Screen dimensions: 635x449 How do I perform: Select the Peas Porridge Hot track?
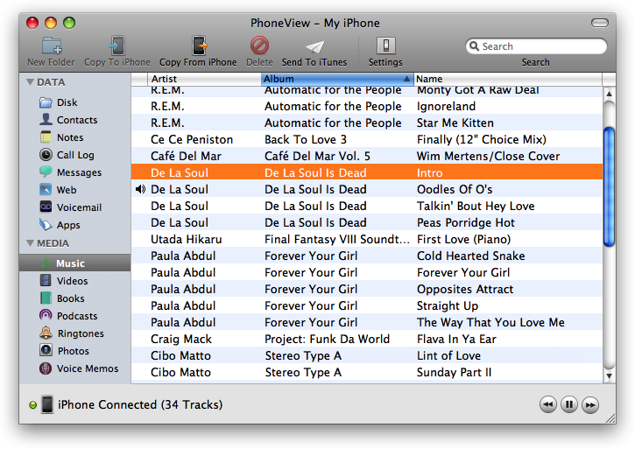(x=367, y=222)
